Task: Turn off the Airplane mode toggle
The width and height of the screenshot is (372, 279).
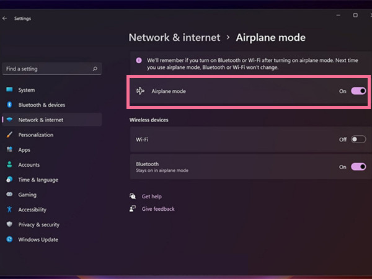Action: pyautogui.click(x=358, y=91)
